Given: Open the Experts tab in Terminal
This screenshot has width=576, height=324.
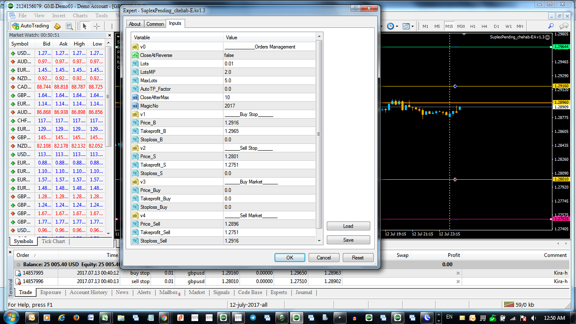Looking at the screenshot, I should [279, 292].
